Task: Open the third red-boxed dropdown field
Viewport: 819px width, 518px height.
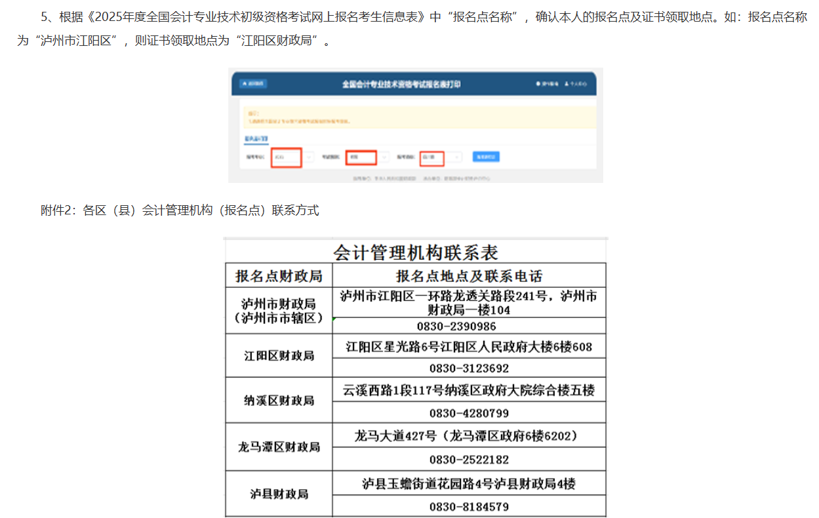Action: [x=432, y=158]
